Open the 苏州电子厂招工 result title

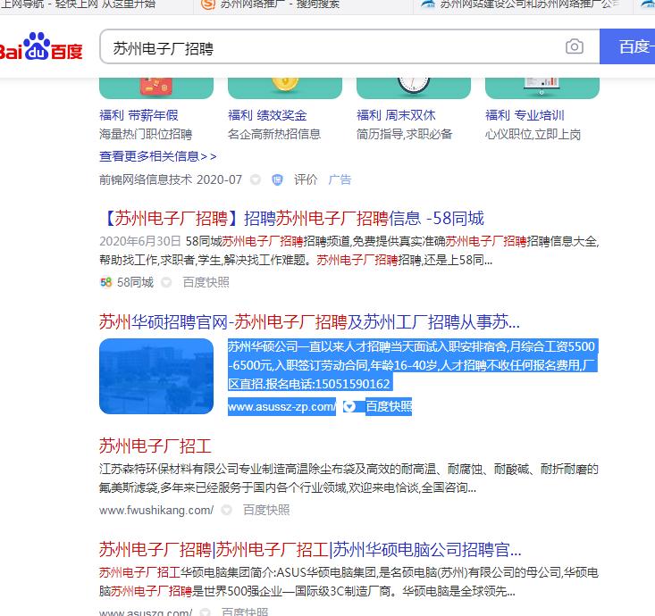[155, 446]
